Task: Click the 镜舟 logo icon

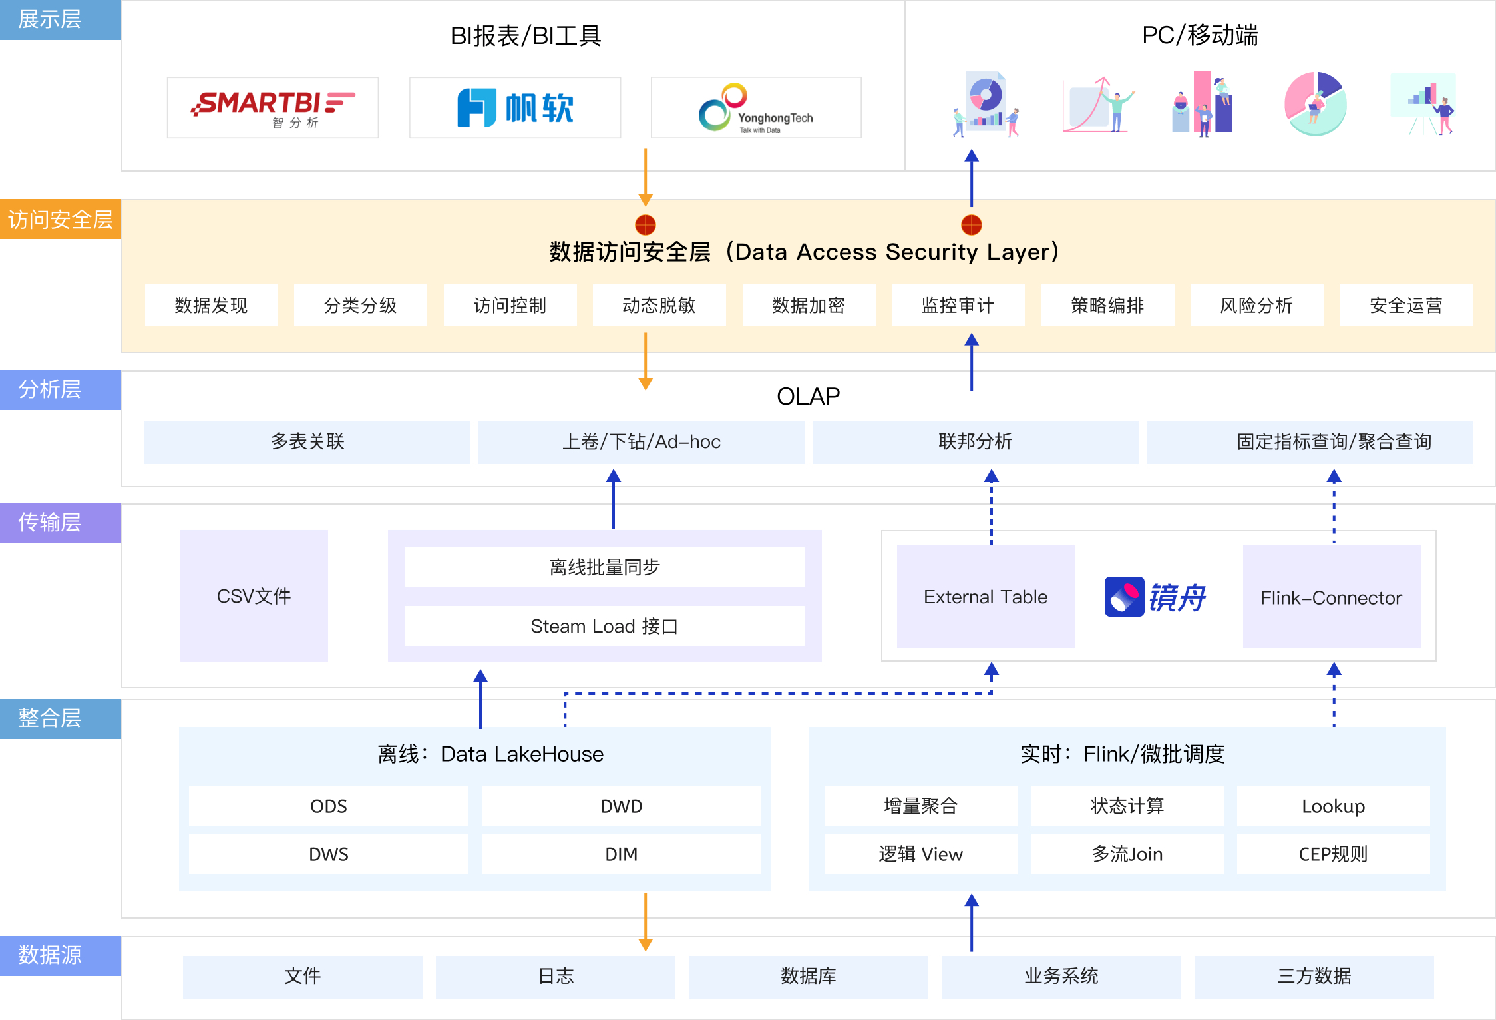Action: click(x=1125, y=597)
